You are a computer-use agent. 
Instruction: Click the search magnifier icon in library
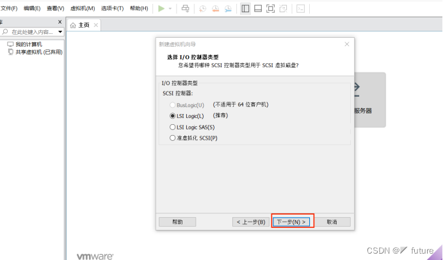click(x=5, y=31)
